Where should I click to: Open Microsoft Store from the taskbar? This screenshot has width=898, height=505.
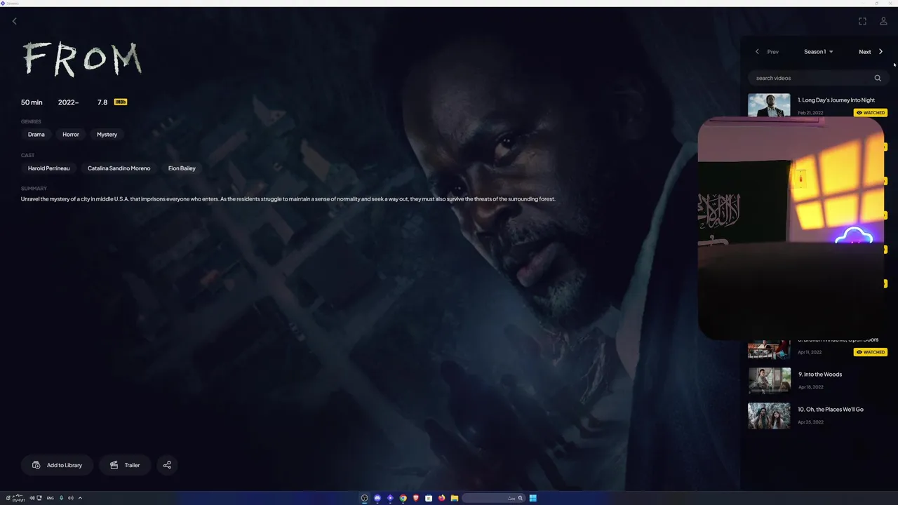tap(429, 498)
